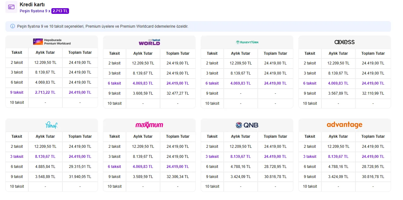Click the Axess card logo
Image resolution: width=403 pixels, height=200 pixels.
click(x=344, y=42)
